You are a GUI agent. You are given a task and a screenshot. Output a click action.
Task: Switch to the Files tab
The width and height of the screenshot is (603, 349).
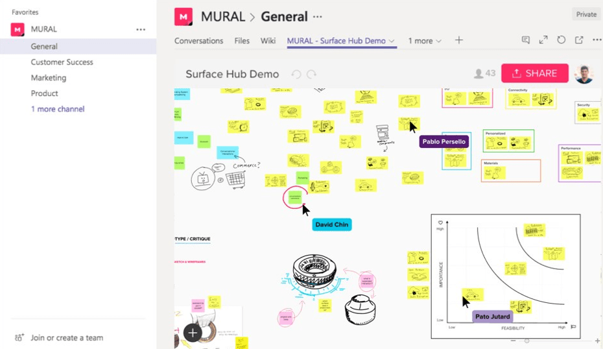(x=242, y=41)
